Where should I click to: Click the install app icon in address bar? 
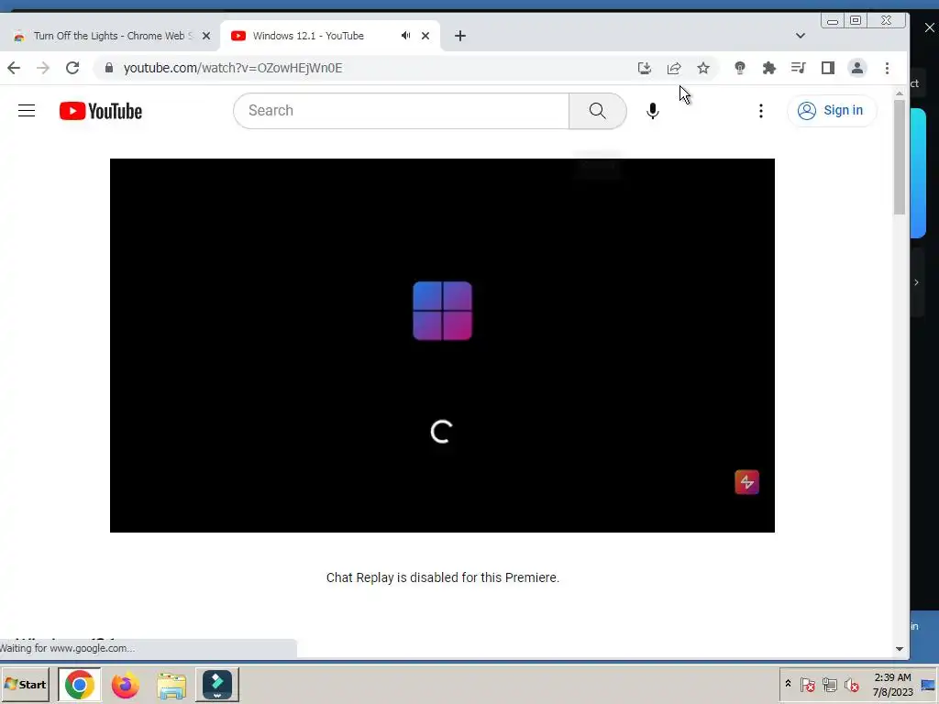click(645, 68)
